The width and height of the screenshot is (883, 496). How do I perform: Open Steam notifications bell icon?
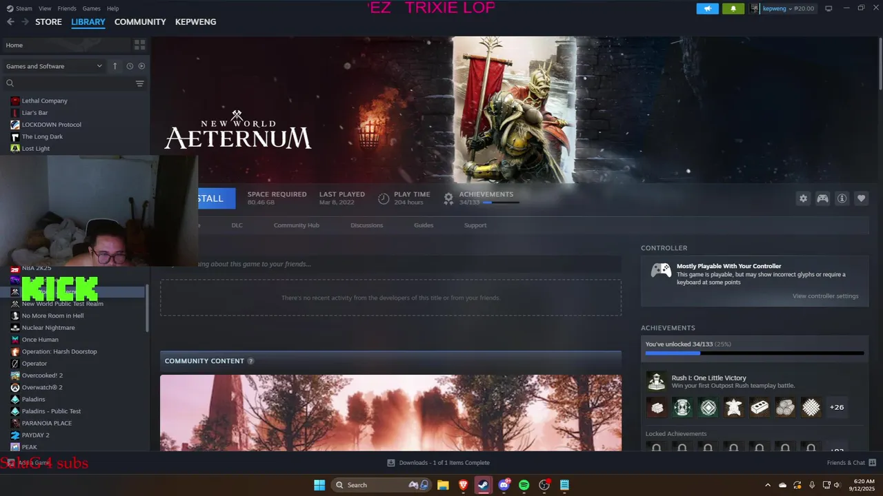click(x=733, y=8)
